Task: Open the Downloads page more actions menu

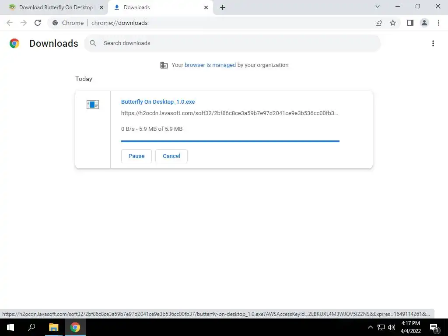Action: pos(433,43)
